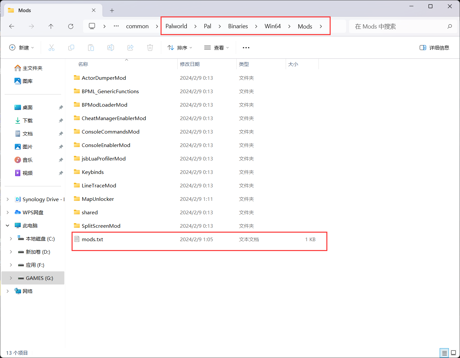Select the ConsoleEnablerMod folder
Screen dimensions: 460x358
(x=106, y=145)
